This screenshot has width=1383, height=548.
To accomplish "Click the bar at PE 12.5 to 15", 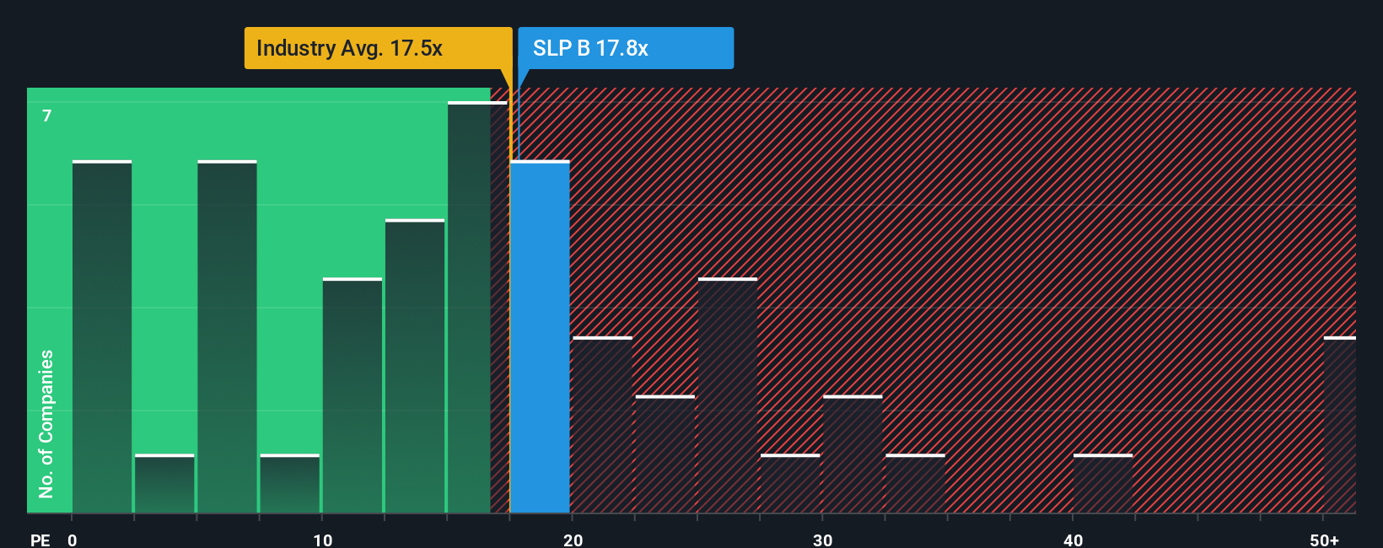I will 415,366.
